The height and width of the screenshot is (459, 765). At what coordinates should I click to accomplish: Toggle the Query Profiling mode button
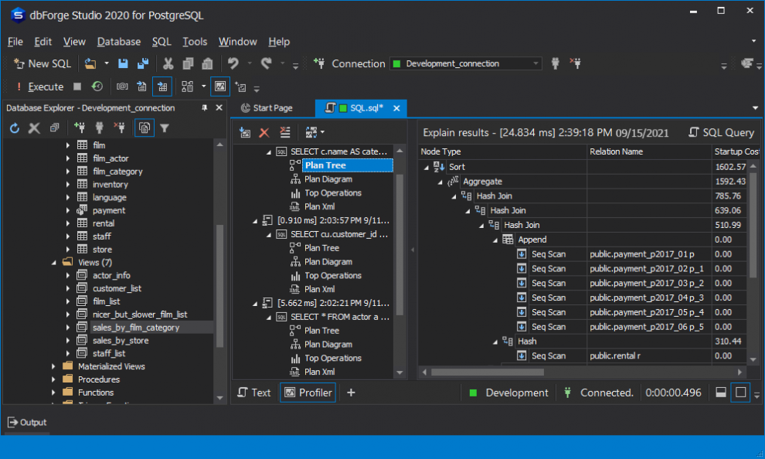(x=220, y=87)
